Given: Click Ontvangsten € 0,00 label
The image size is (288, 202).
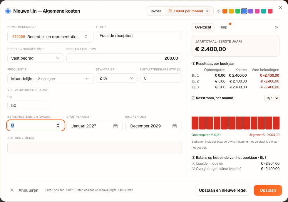Looking at the screenshot, I should (206, 135).
